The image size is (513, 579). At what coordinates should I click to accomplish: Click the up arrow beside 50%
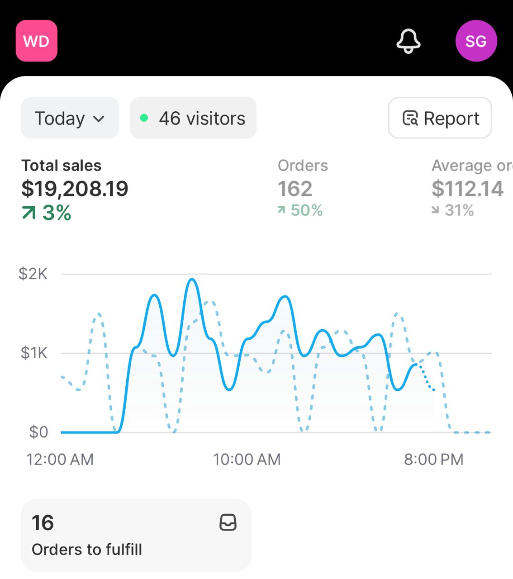pos(281,210)
